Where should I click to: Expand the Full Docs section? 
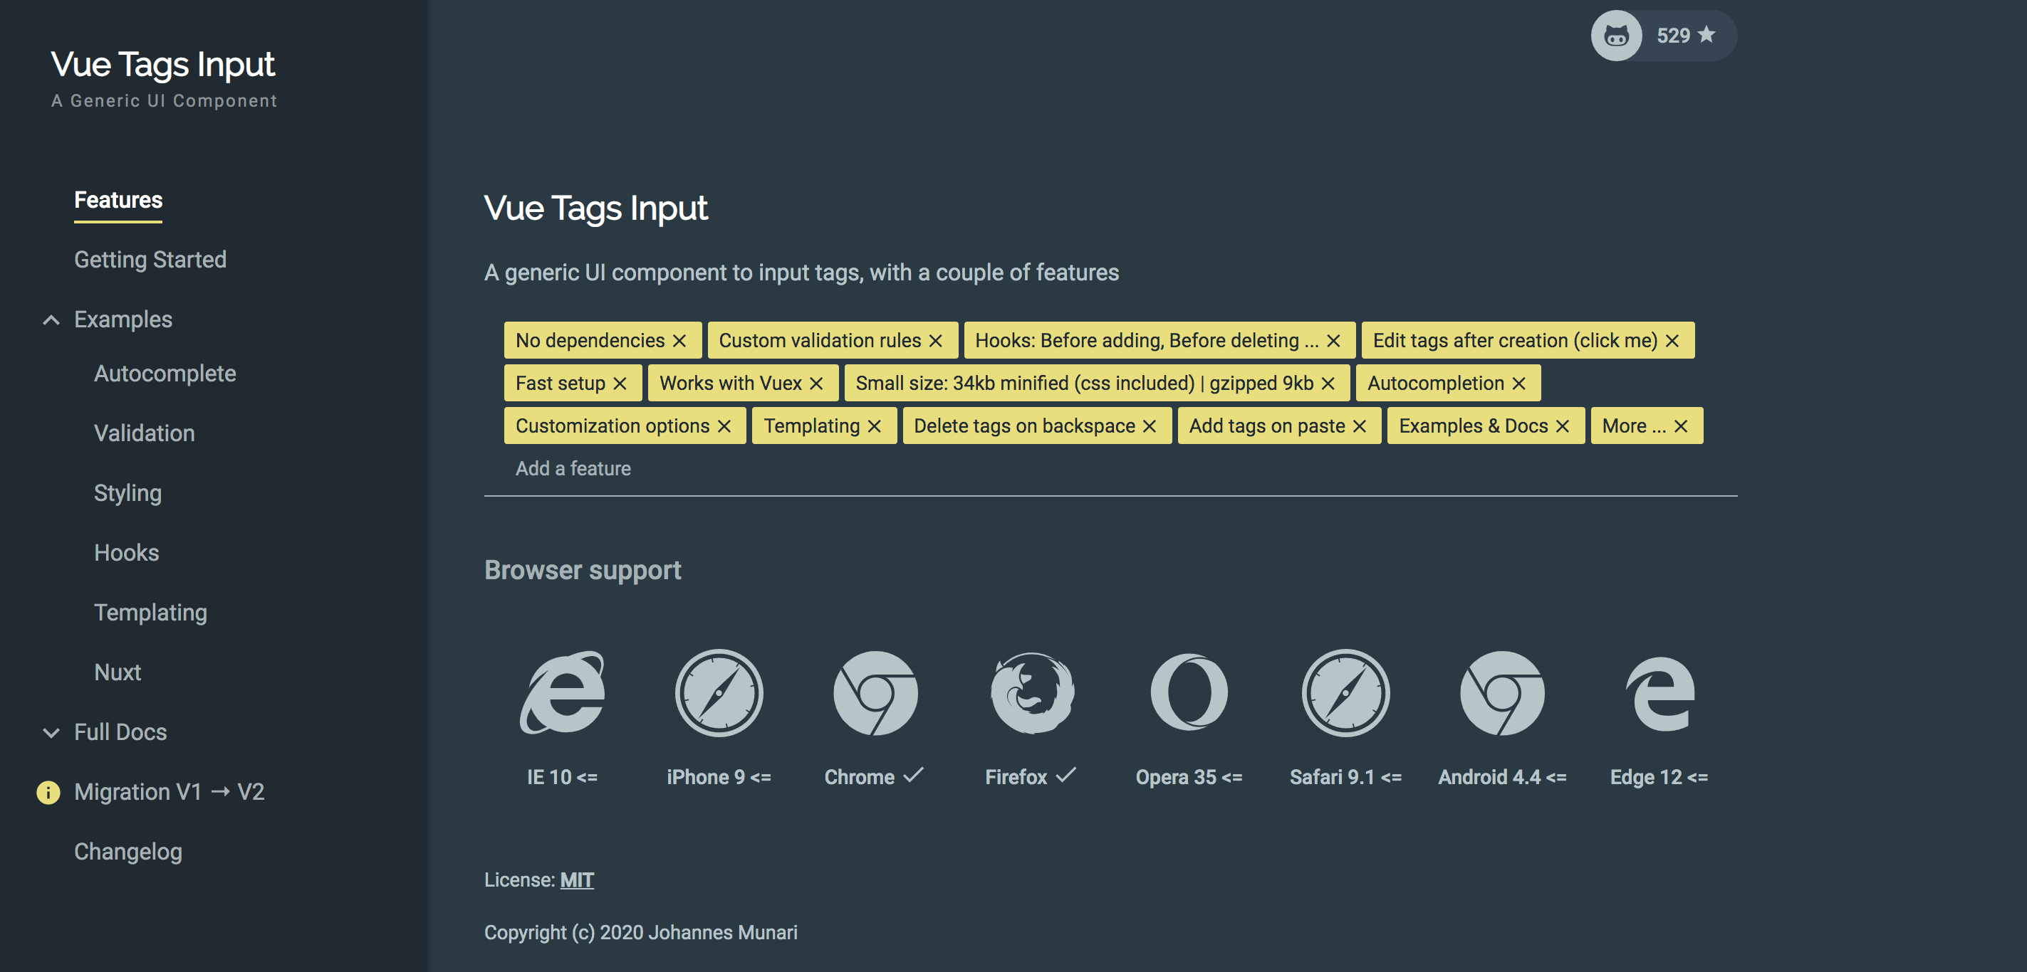coord(51,732)
